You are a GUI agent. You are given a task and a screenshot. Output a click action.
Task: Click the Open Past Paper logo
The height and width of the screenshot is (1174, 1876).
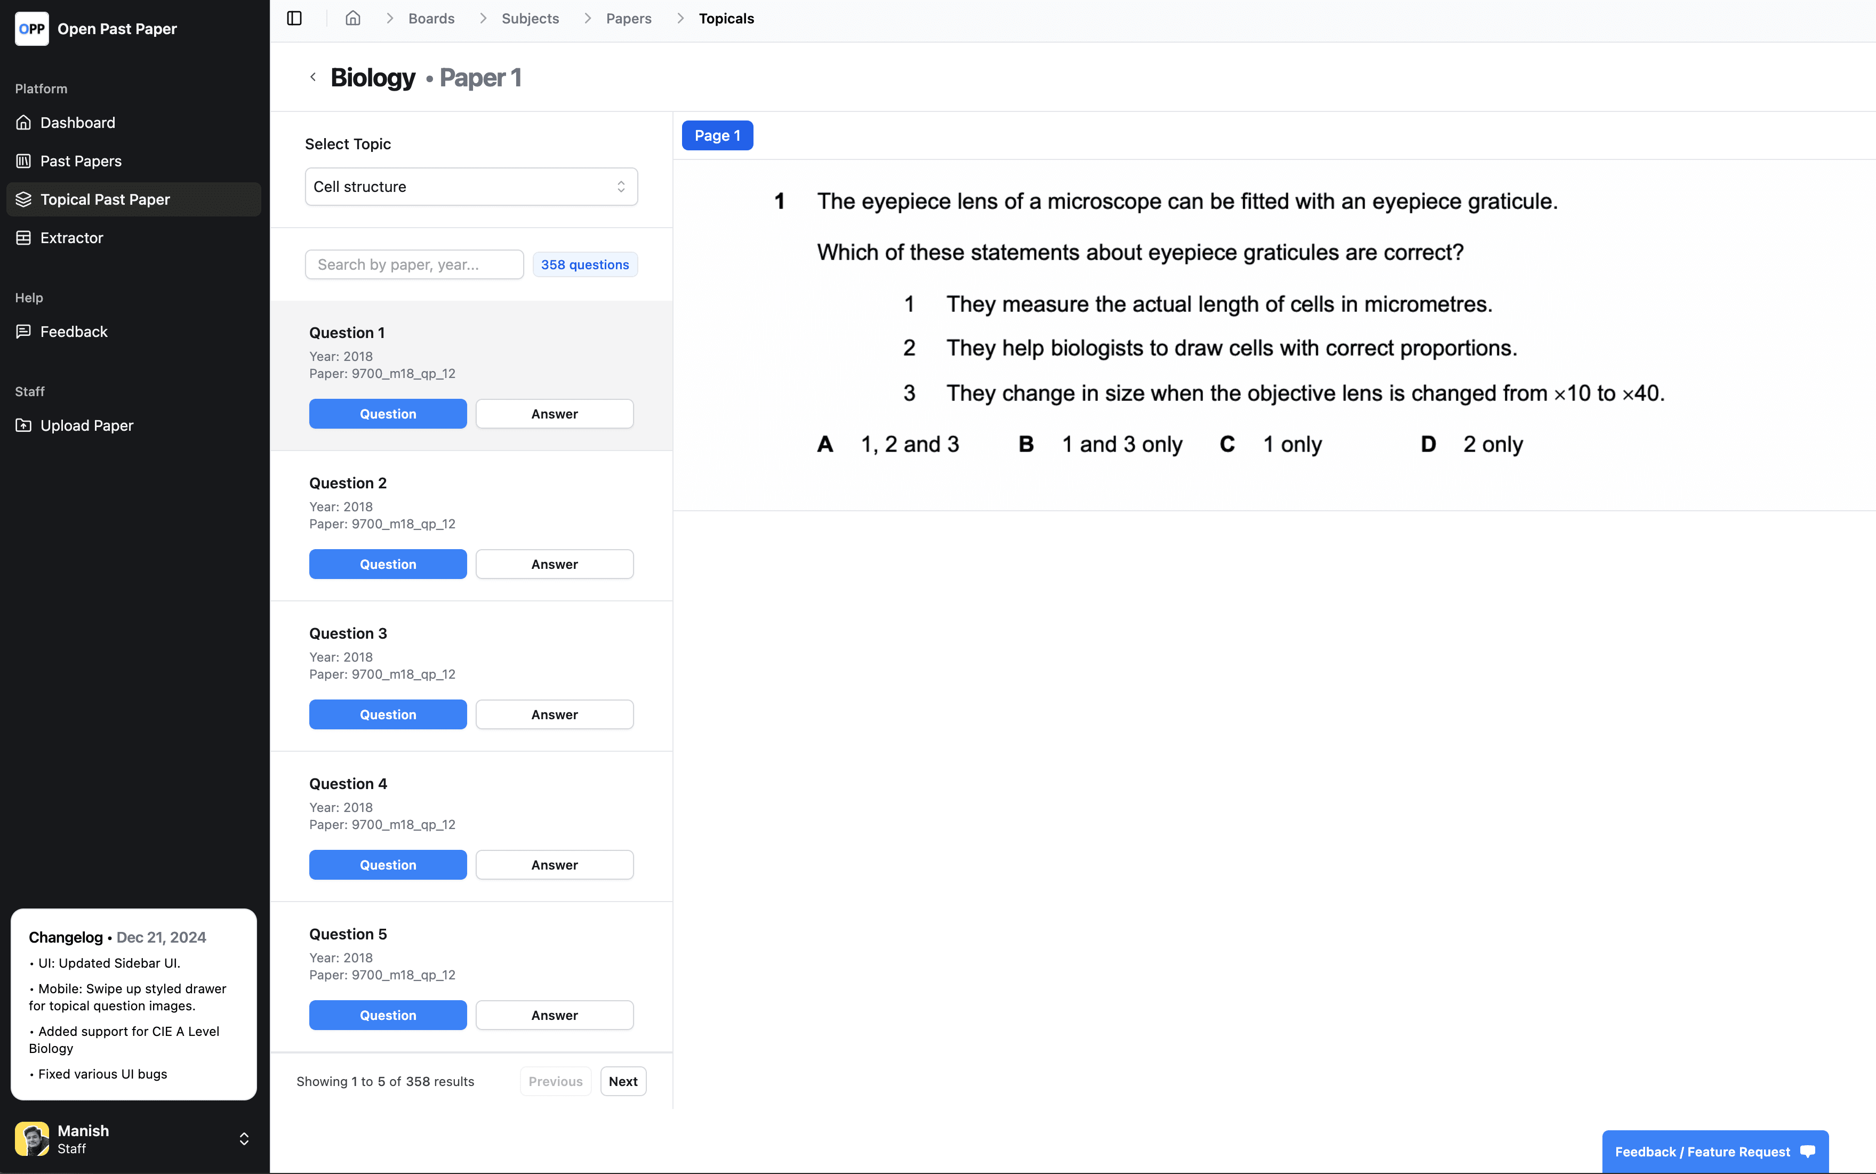tap(32, 29)
